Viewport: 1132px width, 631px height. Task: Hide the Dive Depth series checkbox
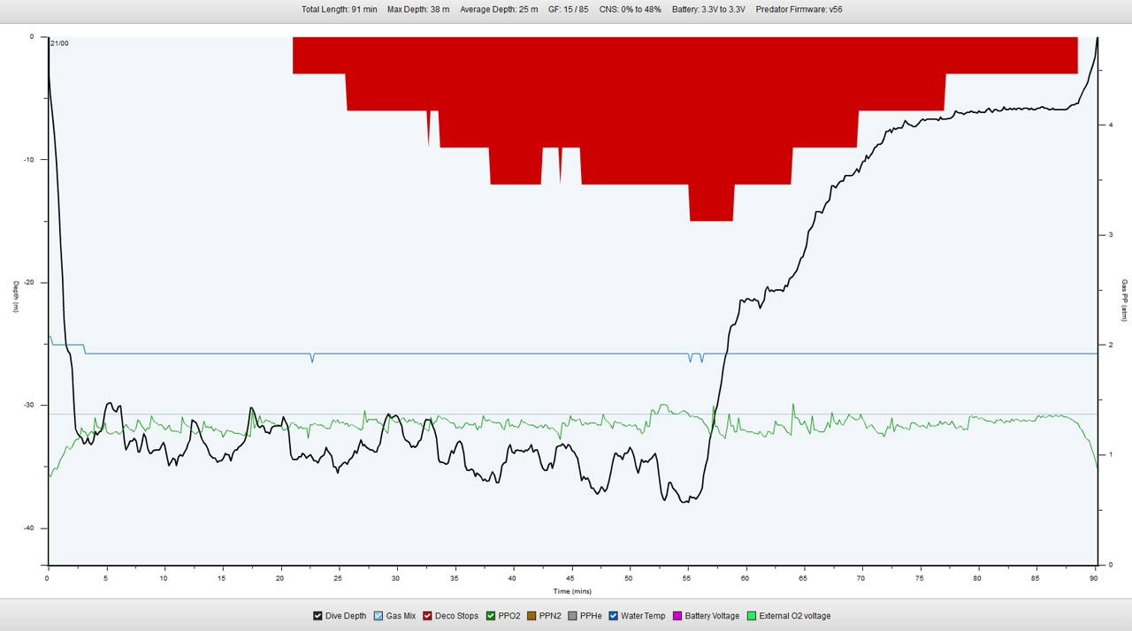pos(318,616)
